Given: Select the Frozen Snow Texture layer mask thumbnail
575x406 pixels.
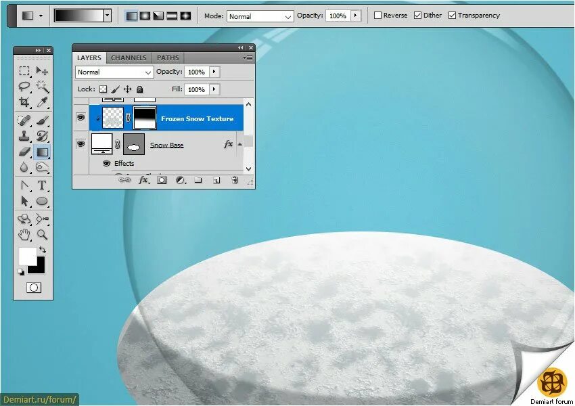Looking at the screenshot, I should click(145, 118).
